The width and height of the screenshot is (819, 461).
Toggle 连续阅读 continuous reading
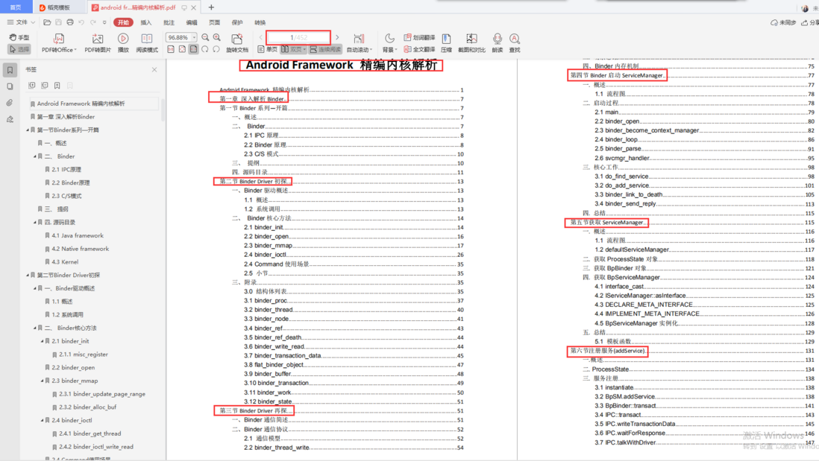tap(325, 50)
